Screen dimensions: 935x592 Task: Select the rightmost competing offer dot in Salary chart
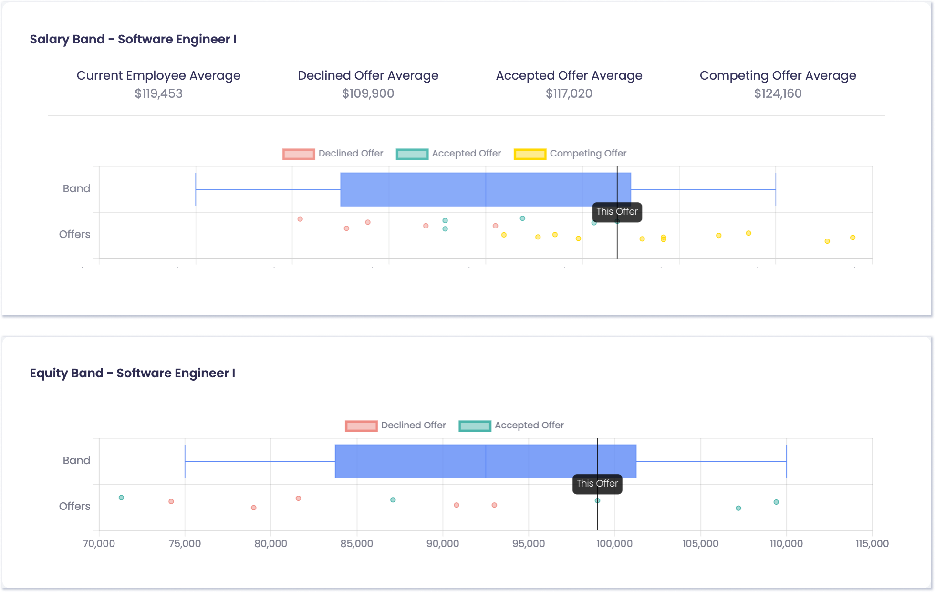point(852,238)
